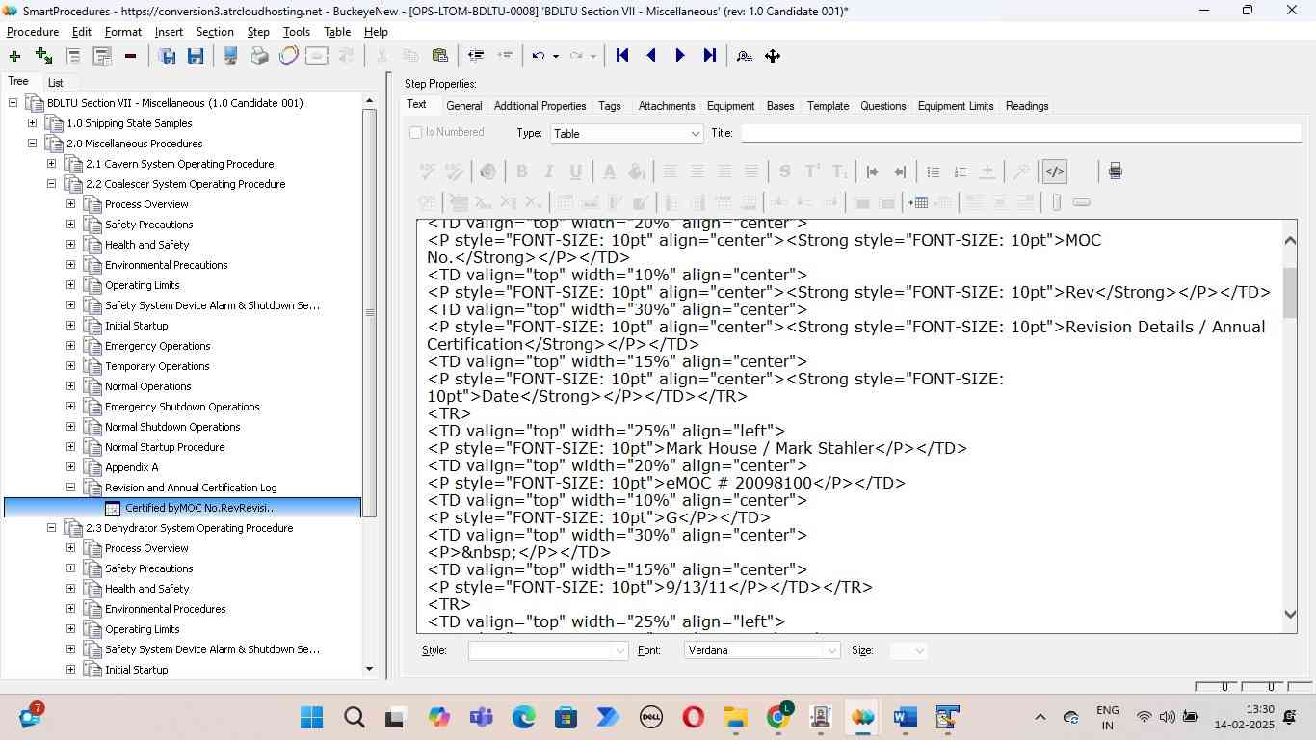Toggle the HTML source view button
This screenshot has width=1316, height=740.
(x=1055, y=172)
